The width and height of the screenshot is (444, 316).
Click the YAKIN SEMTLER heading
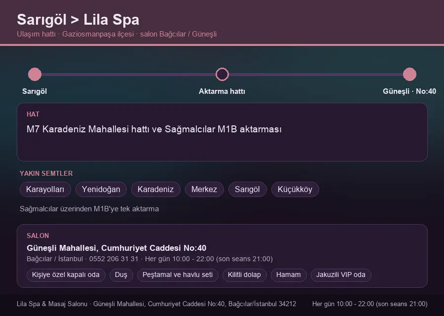pos(46,173)
